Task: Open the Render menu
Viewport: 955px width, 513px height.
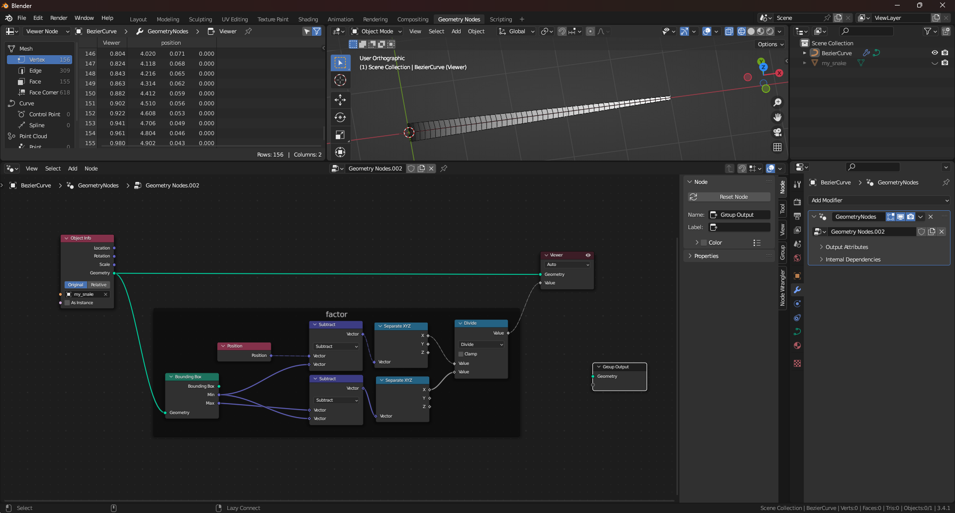Action: click(59, 18)
